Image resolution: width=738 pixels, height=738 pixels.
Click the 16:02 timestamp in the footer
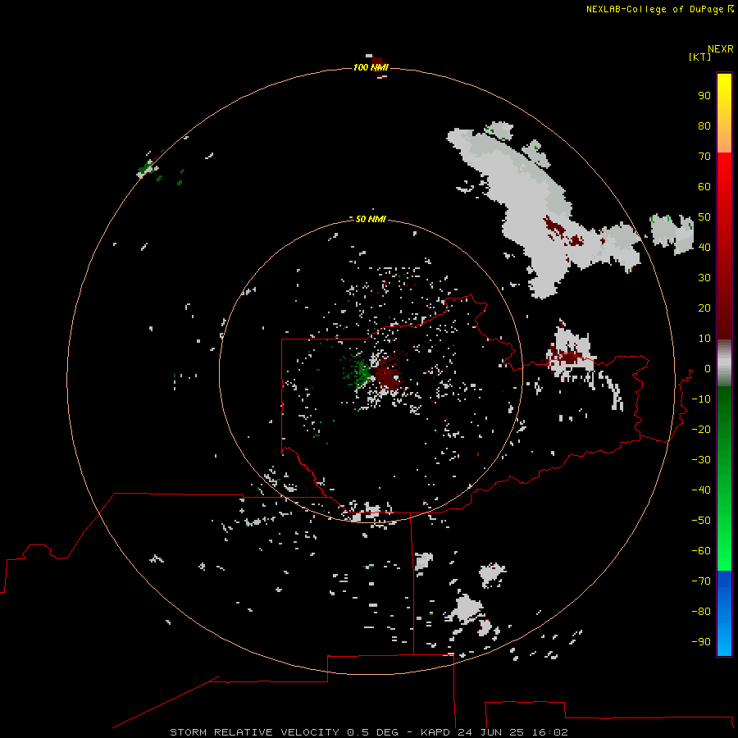point(549,732)
